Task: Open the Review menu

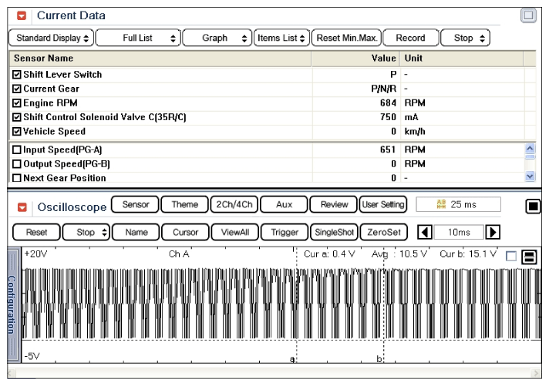Action: coord(334,204)
